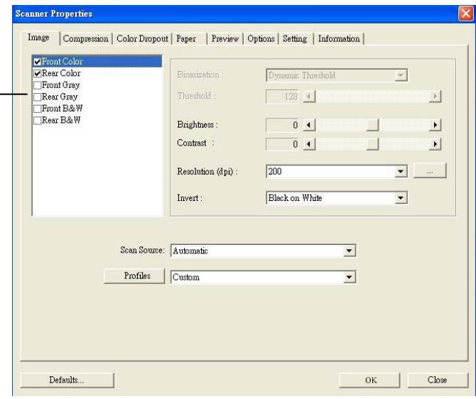Open the Custom profile dropdown

[x=349, y=277]
